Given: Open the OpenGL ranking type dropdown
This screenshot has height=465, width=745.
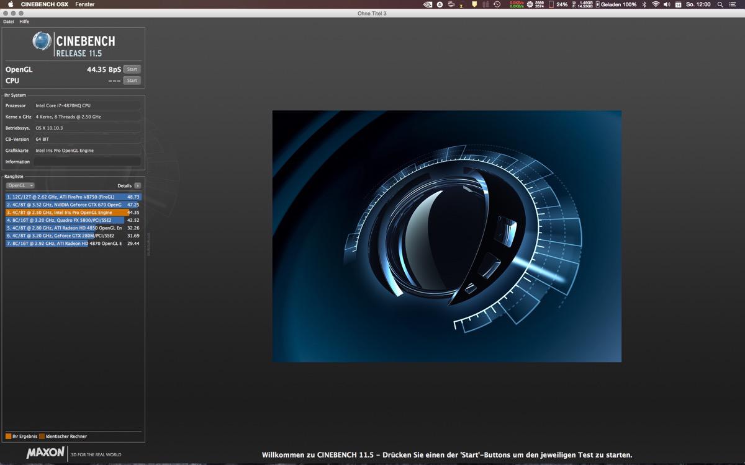Looking at the screenshot, I should click(x=20, y=185).
